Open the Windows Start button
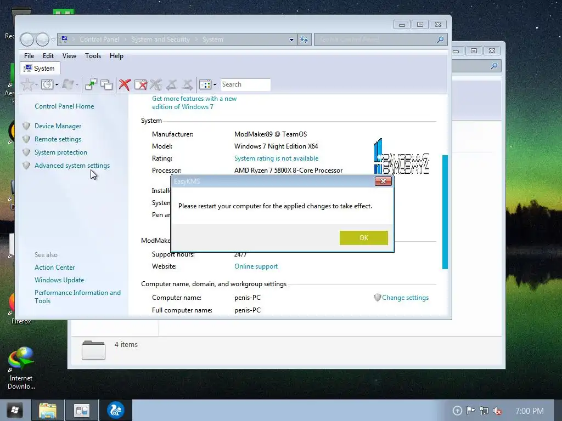Viewport: 562px width, 421px height. pyautogui.click(x=15, y=410)
